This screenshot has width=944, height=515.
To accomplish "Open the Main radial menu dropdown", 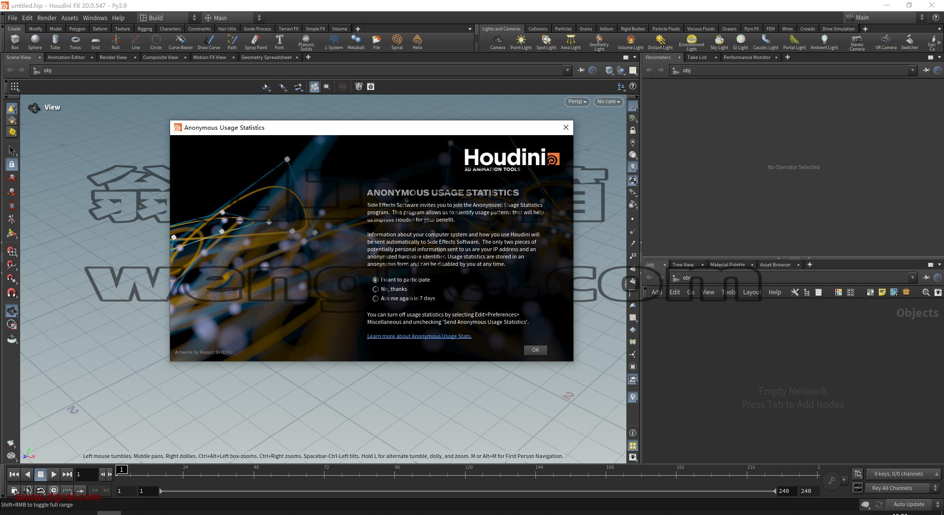I will [x=234, y=18].
